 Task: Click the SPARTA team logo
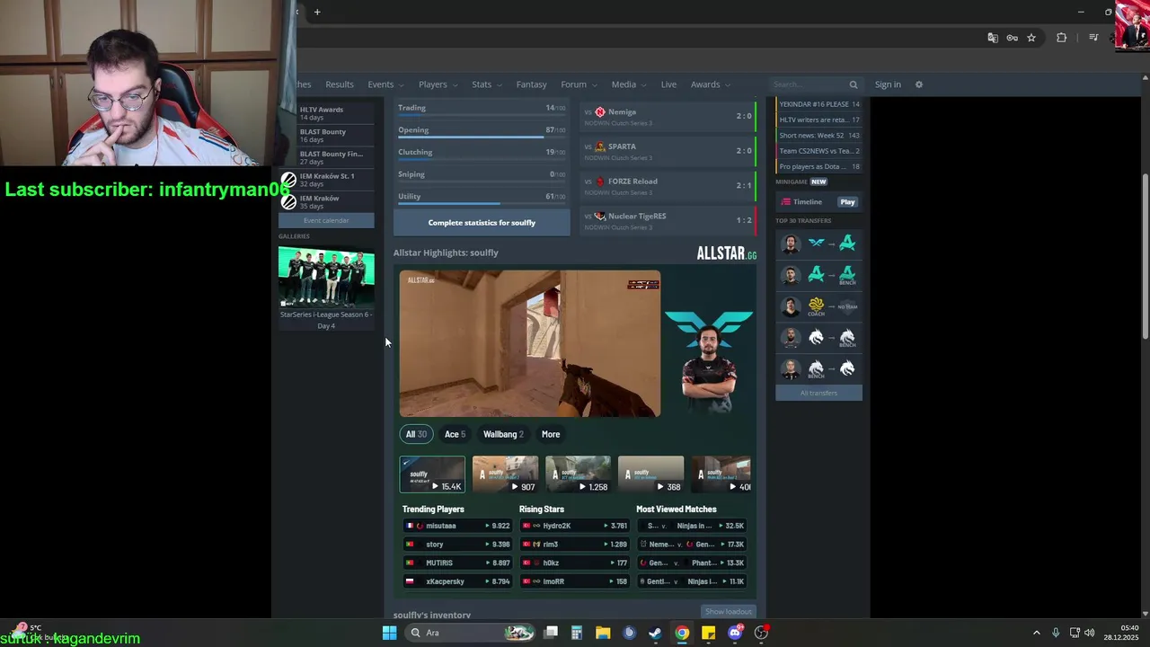tap(600, 146)
